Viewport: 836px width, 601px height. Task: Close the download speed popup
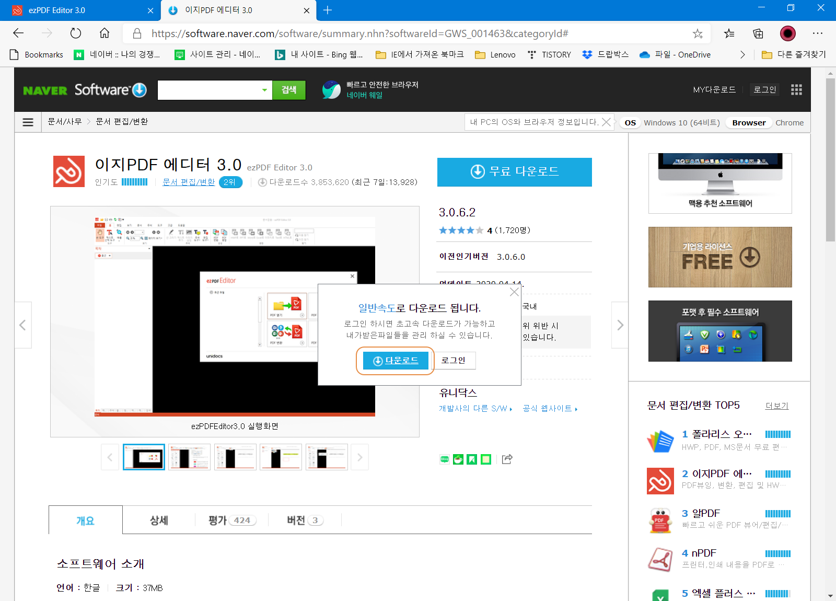tap(514, 292)
